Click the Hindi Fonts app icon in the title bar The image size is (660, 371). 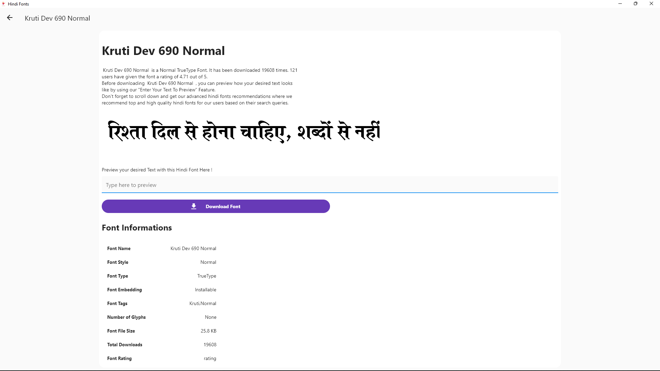(4, 4)
